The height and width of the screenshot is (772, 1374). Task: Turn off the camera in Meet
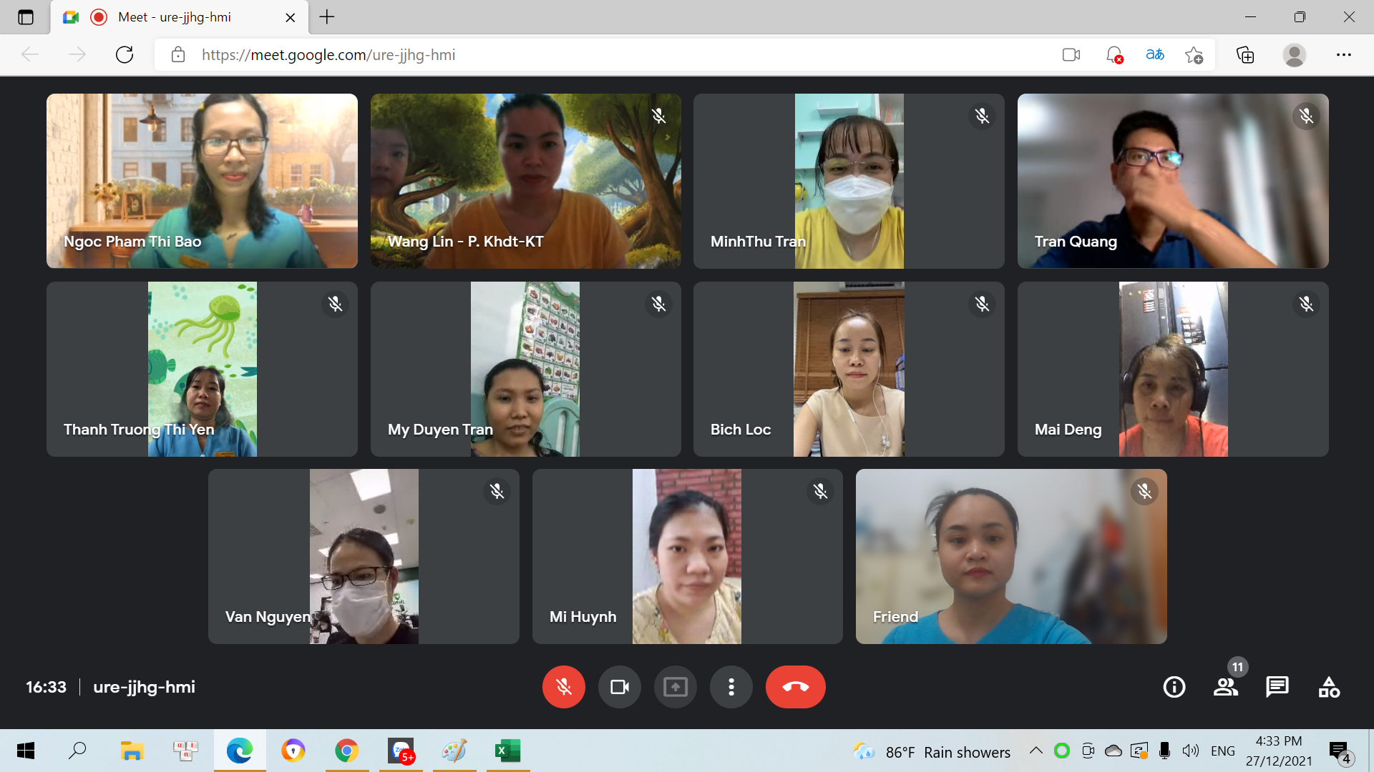(619, 687)
